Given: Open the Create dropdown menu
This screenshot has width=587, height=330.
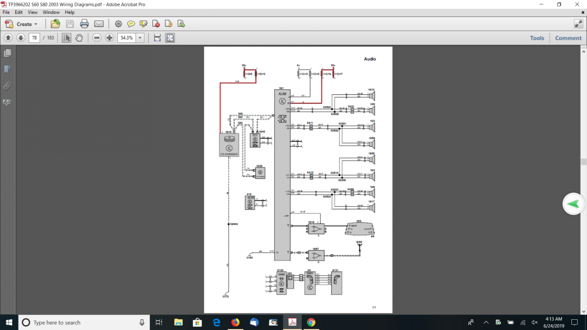Looking at the screenshot, I should click(21, 24).
